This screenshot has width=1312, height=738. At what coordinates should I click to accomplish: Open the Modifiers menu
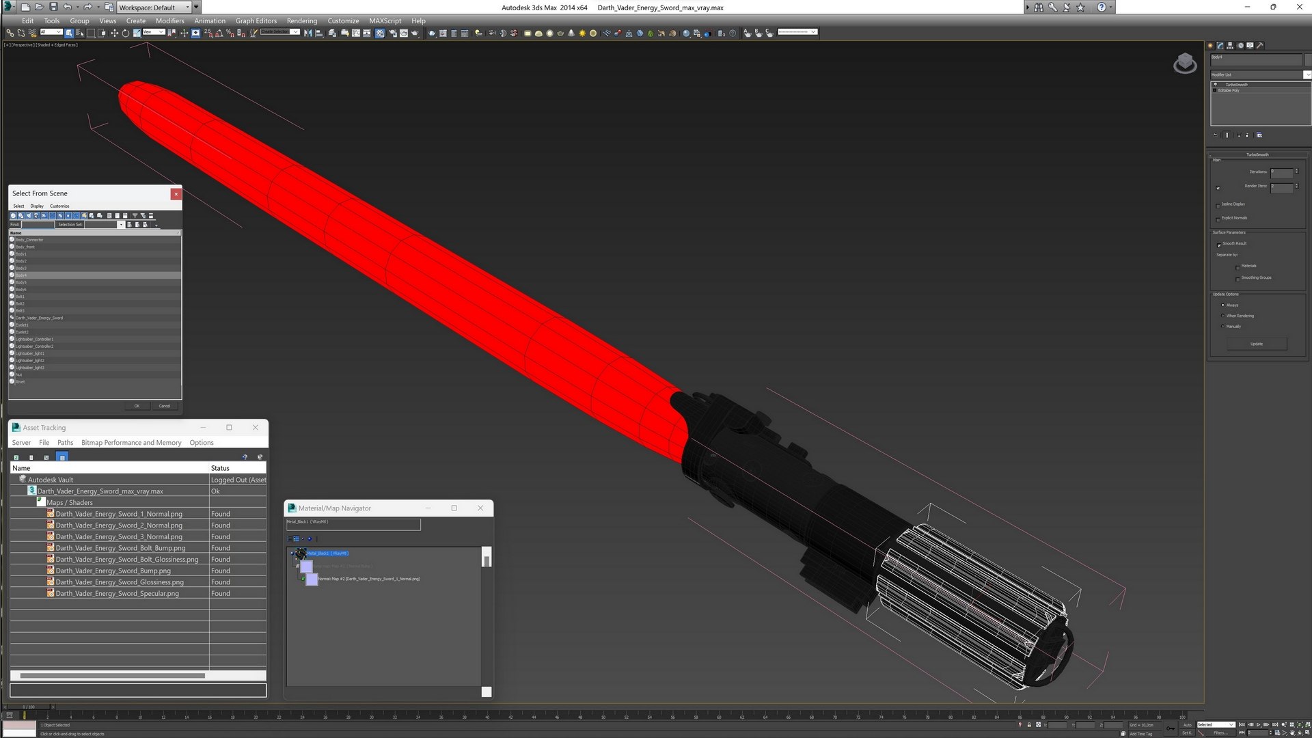point(169,21)
